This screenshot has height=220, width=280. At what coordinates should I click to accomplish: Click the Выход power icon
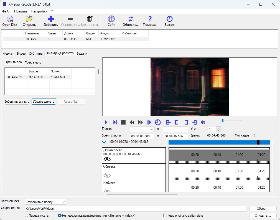169,19
